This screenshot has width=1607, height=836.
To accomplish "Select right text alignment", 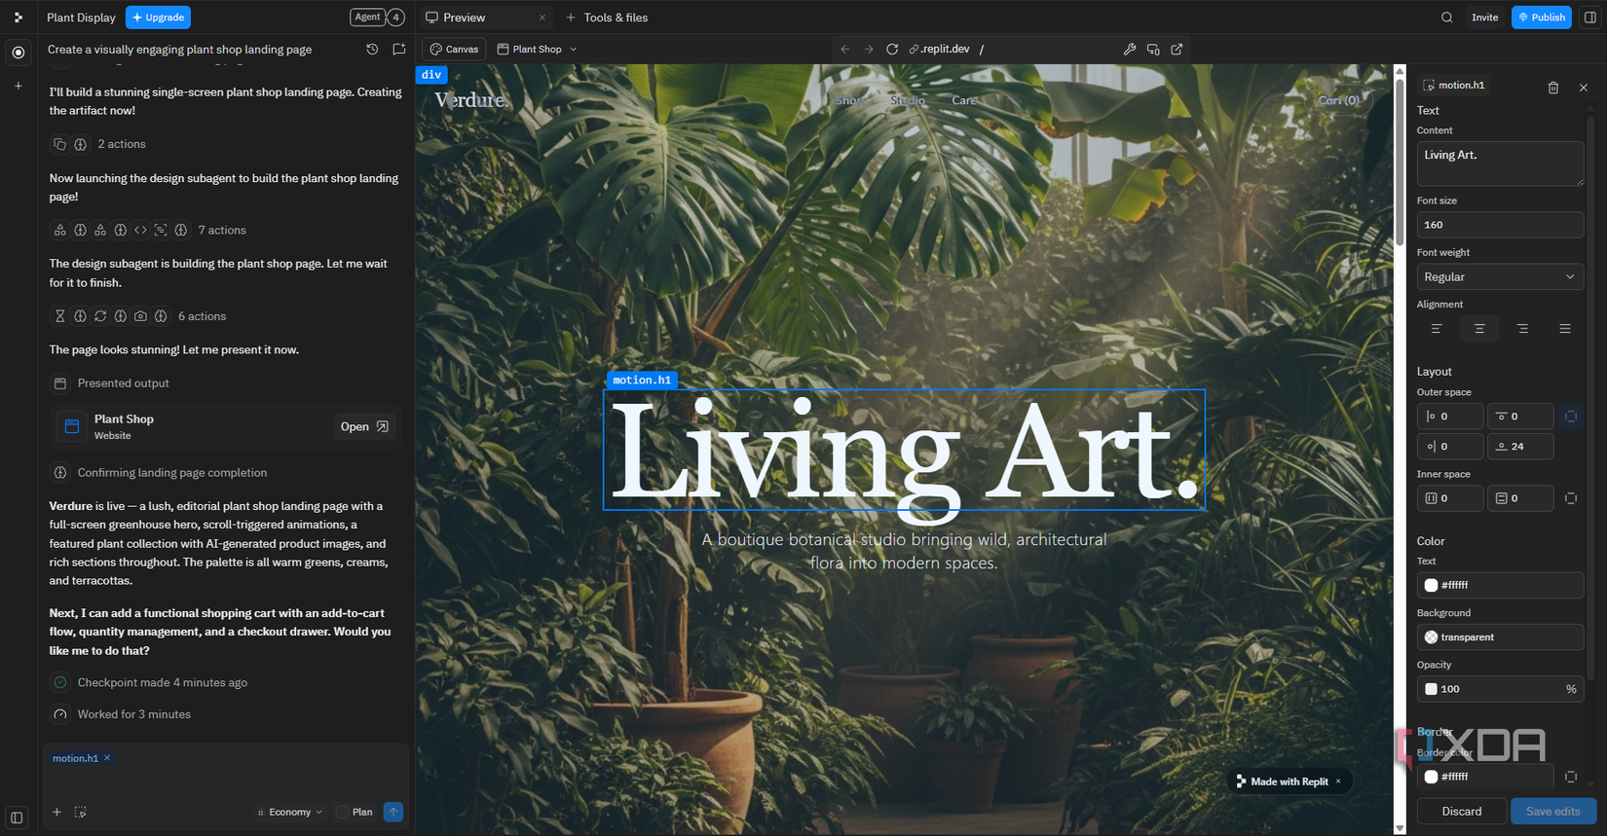I will click(1522, 329).
